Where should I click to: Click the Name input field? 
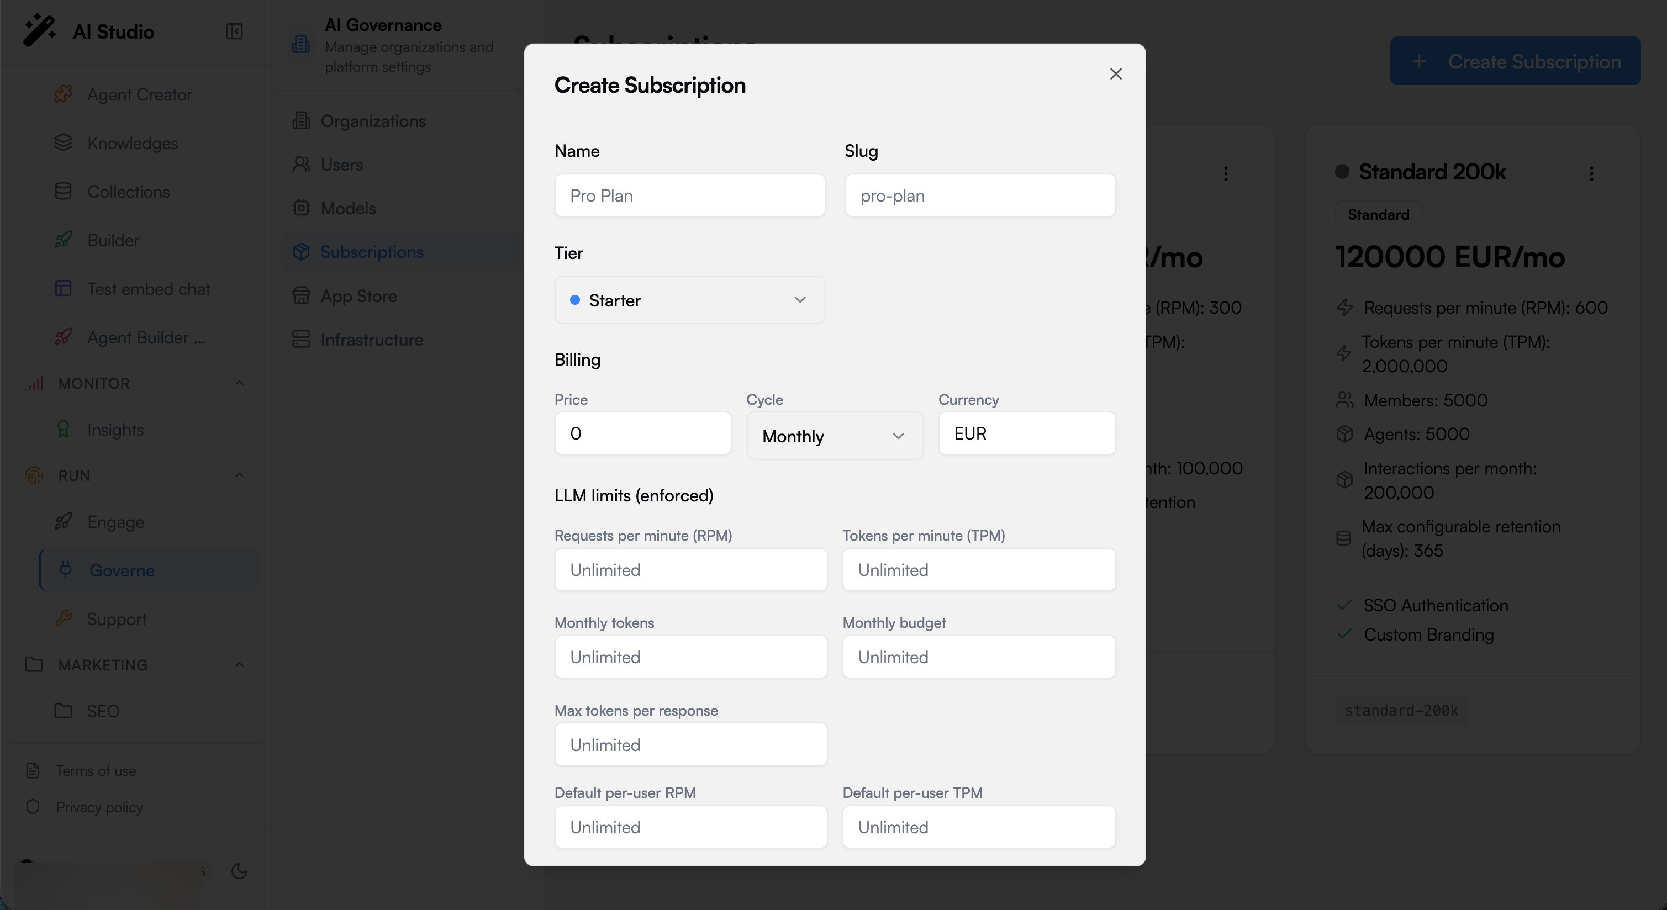(689, 195)
